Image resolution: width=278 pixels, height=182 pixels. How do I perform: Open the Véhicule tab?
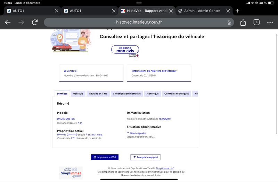[78, 94]
